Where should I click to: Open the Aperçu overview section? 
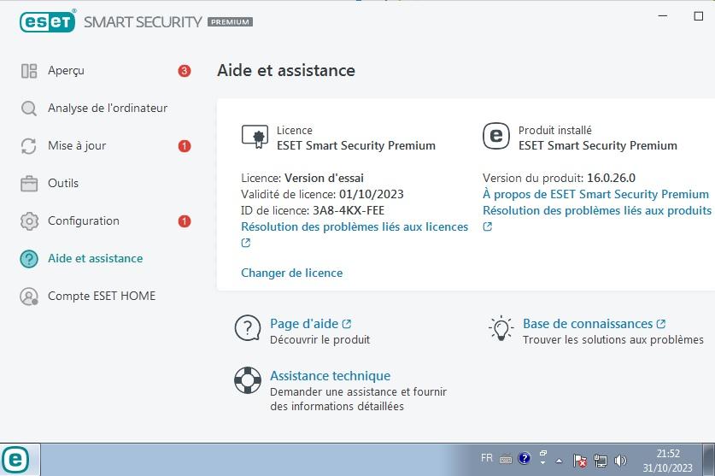[66, 71]
